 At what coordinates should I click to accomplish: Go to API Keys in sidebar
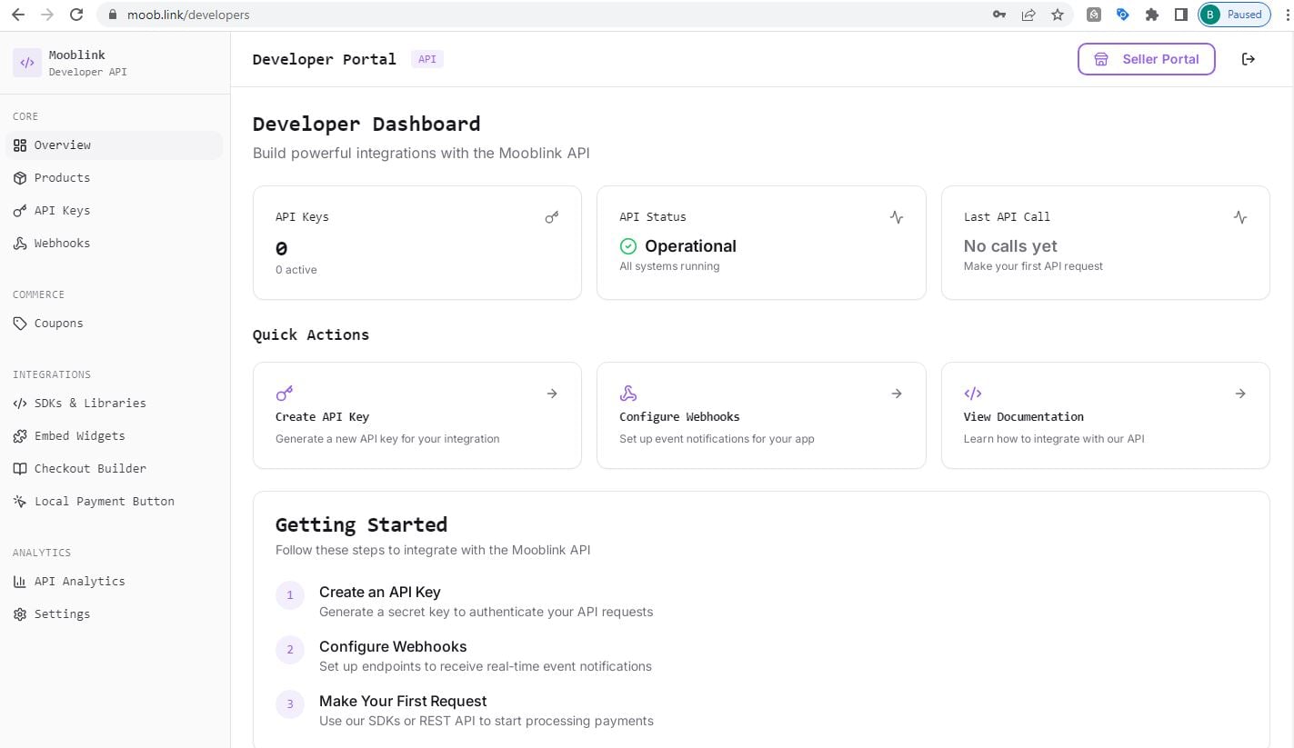click(62, 211)
